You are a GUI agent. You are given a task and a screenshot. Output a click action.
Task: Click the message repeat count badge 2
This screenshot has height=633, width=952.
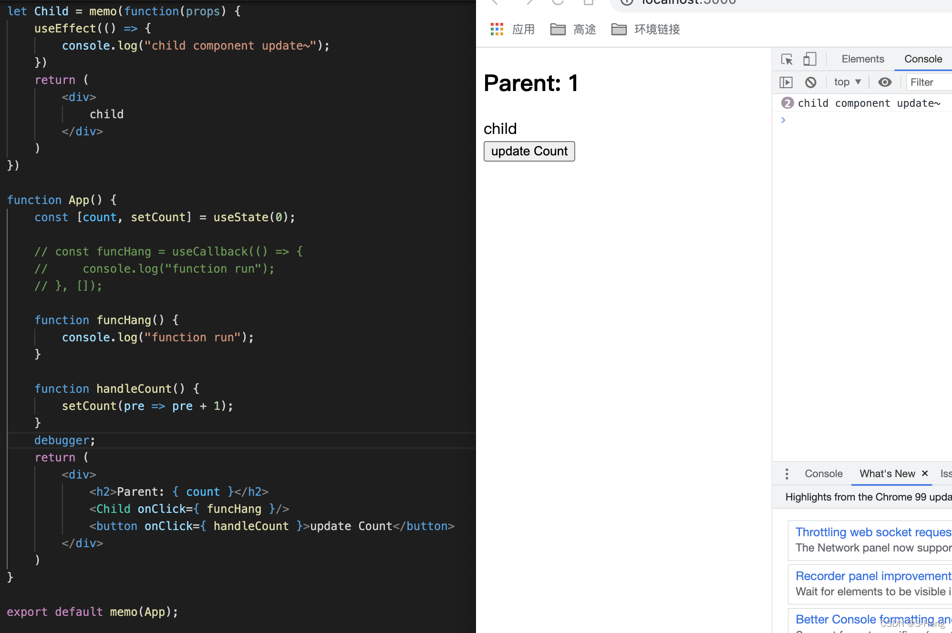[x=787, y=103]
